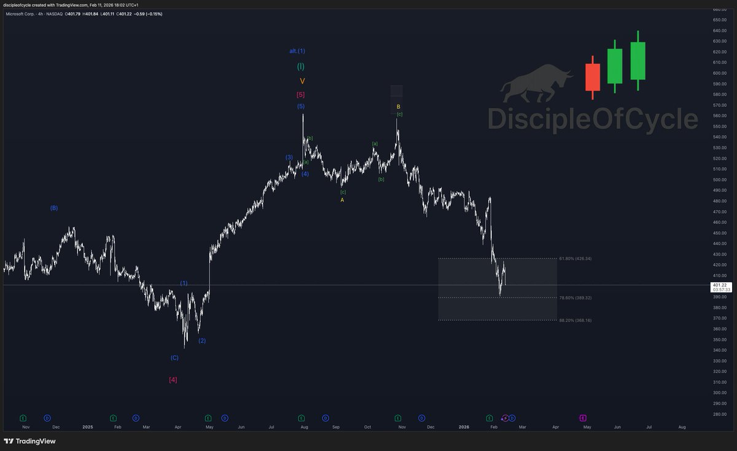Open the dividend marker before Sep 2025
Image resolution: width=737 pixels, height=451 pixels.
[x=325, y=418]
